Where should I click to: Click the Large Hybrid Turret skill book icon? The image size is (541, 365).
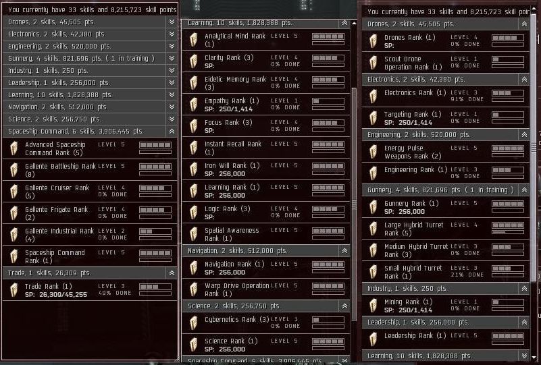(373, 229)
